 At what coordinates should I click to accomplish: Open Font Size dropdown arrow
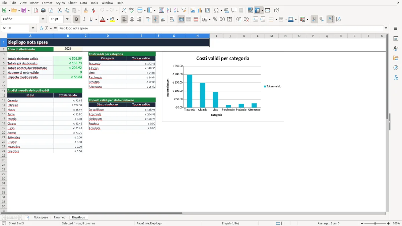point(67,19)
